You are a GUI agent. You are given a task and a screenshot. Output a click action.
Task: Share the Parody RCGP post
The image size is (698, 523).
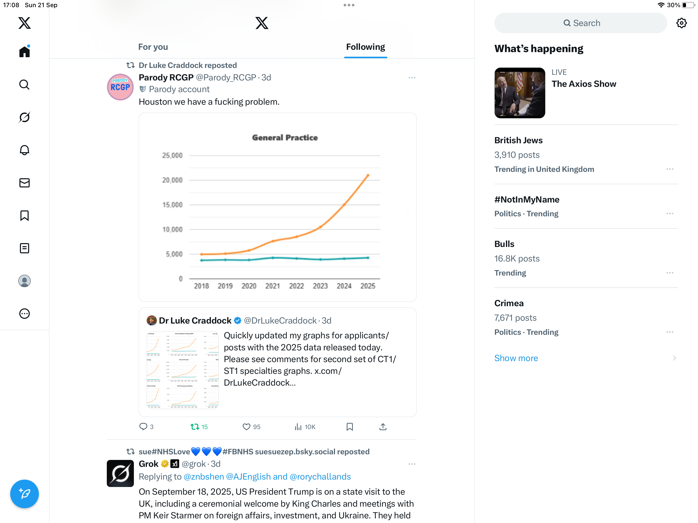(383, 427)
